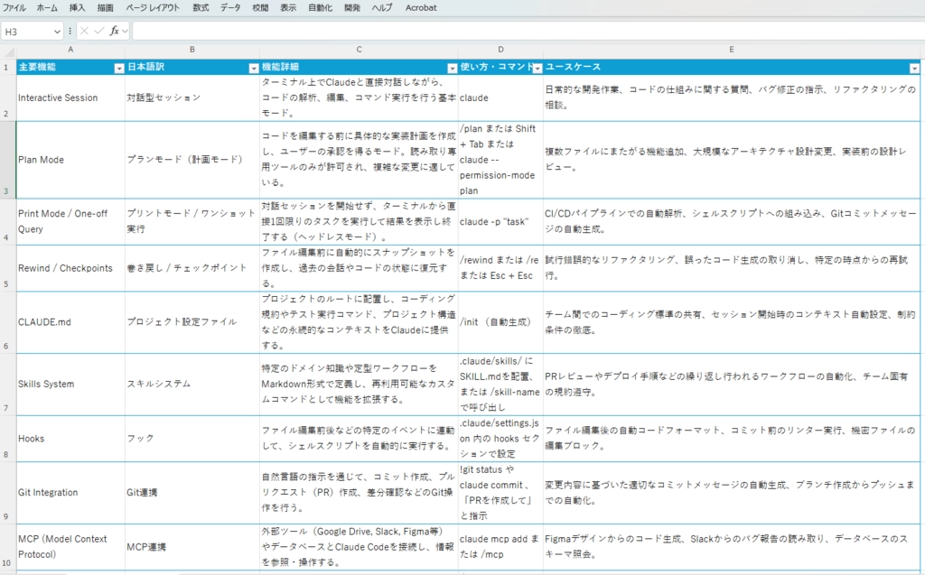
Task: Click into the formula bar input
Action: point(527,32)
